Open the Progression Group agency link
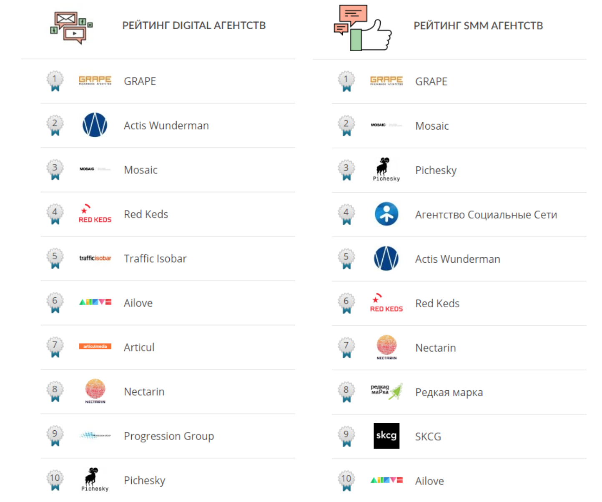 tap(169, 436)
